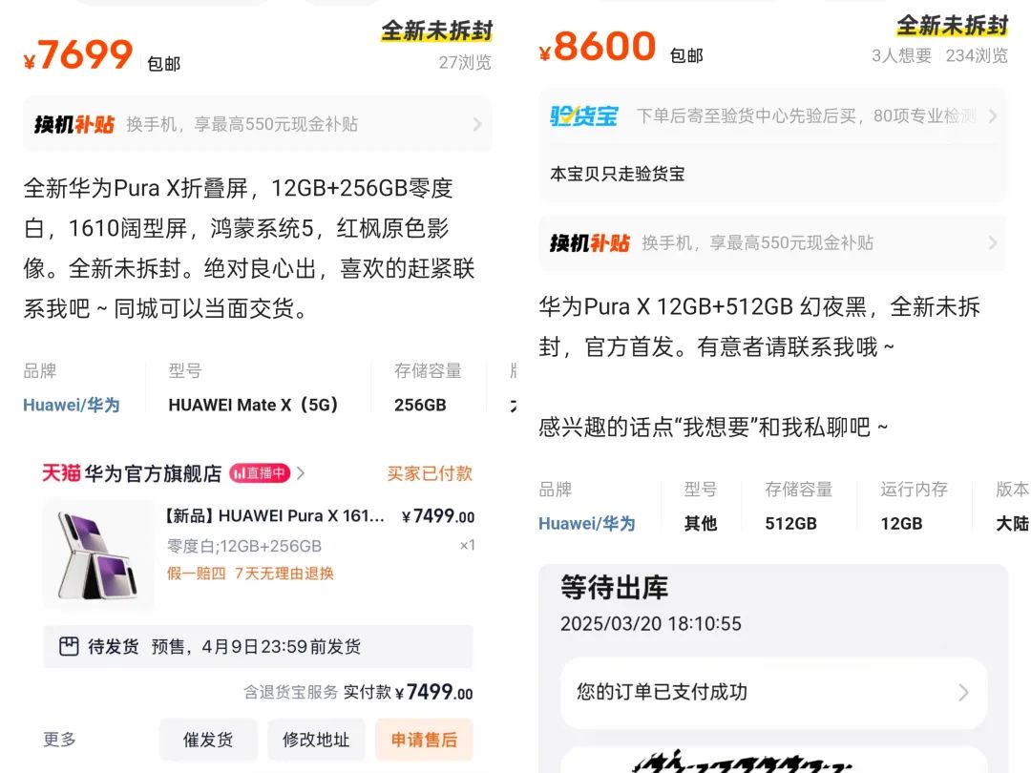Tap the Huawei/华为 brand link in the ¥8600 listing
The height and width of the screenshot is (773, 1031).
587,523
